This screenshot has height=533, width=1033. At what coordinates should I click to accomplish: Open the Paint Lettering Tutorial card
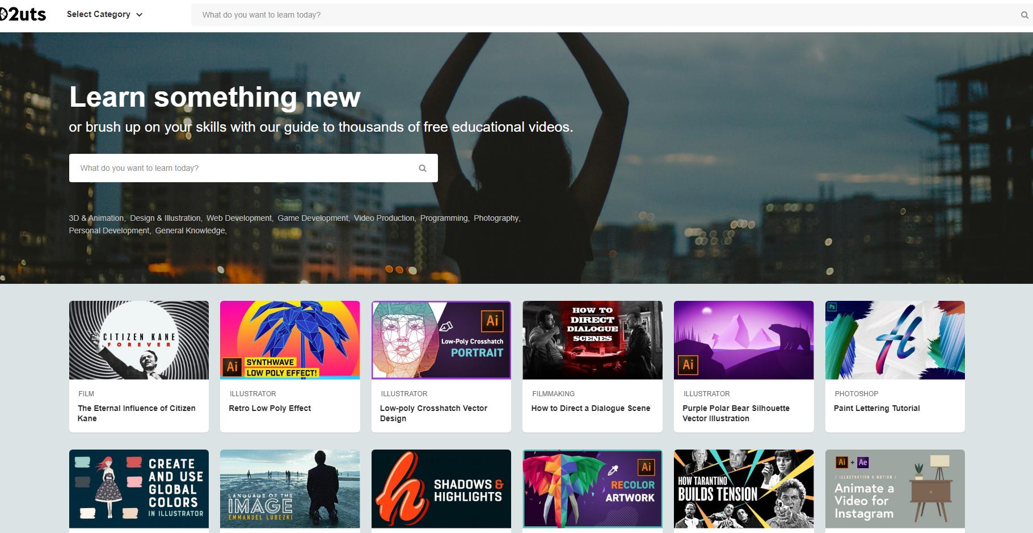coord(895,366)
